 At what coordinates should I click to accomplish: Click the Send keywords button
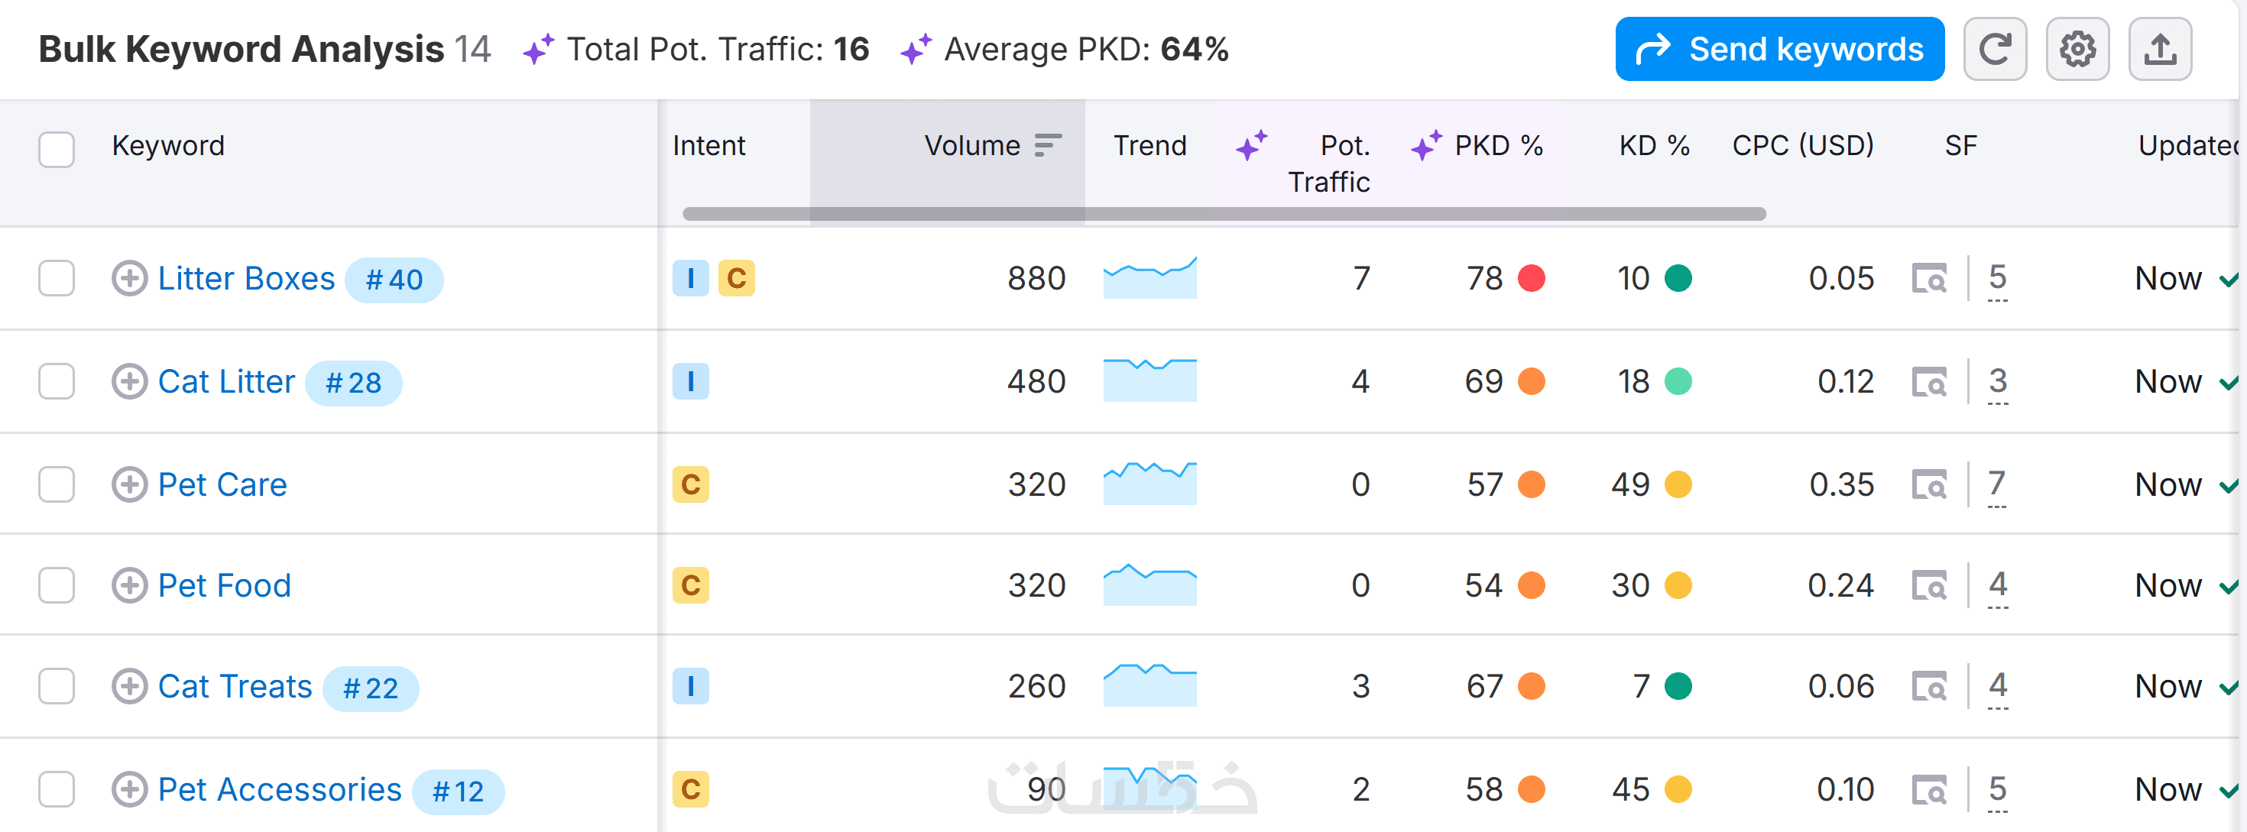click(1778, 49)
